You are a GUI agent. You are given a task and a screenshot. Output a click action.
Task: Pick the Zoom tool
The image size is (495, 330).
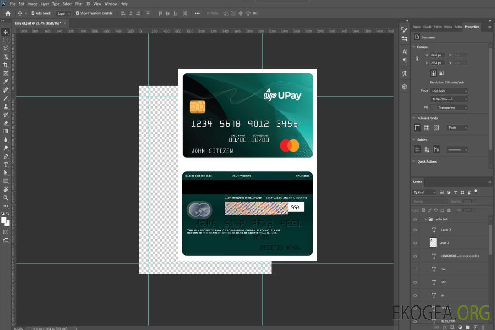(5, 198)
